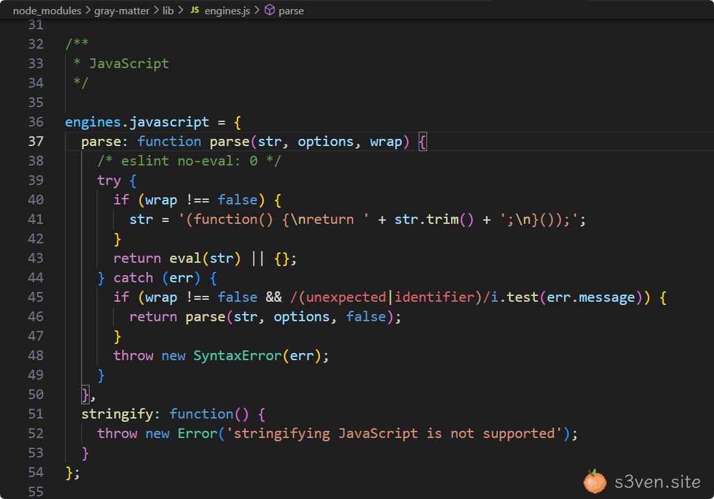Select the parse symbol breadcrumb
Screen dimensions: 714x499
pyautogui.click(x=291, y=10)
